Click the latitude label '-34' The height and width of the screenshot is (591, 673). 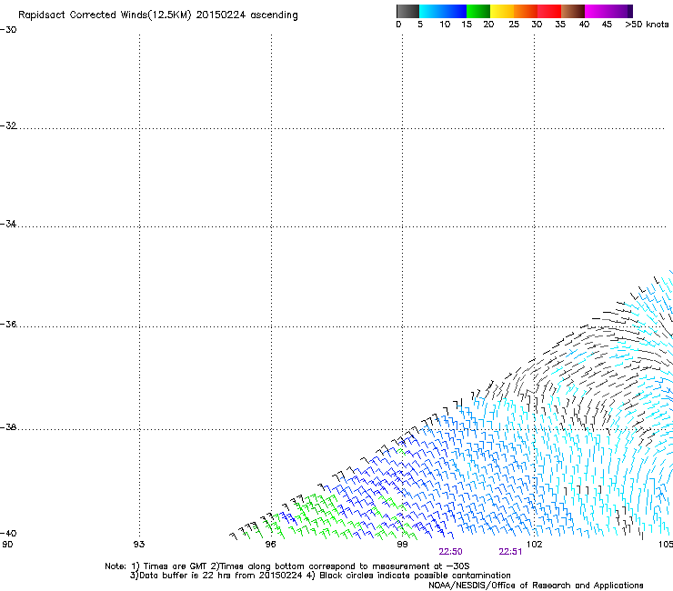8,224
